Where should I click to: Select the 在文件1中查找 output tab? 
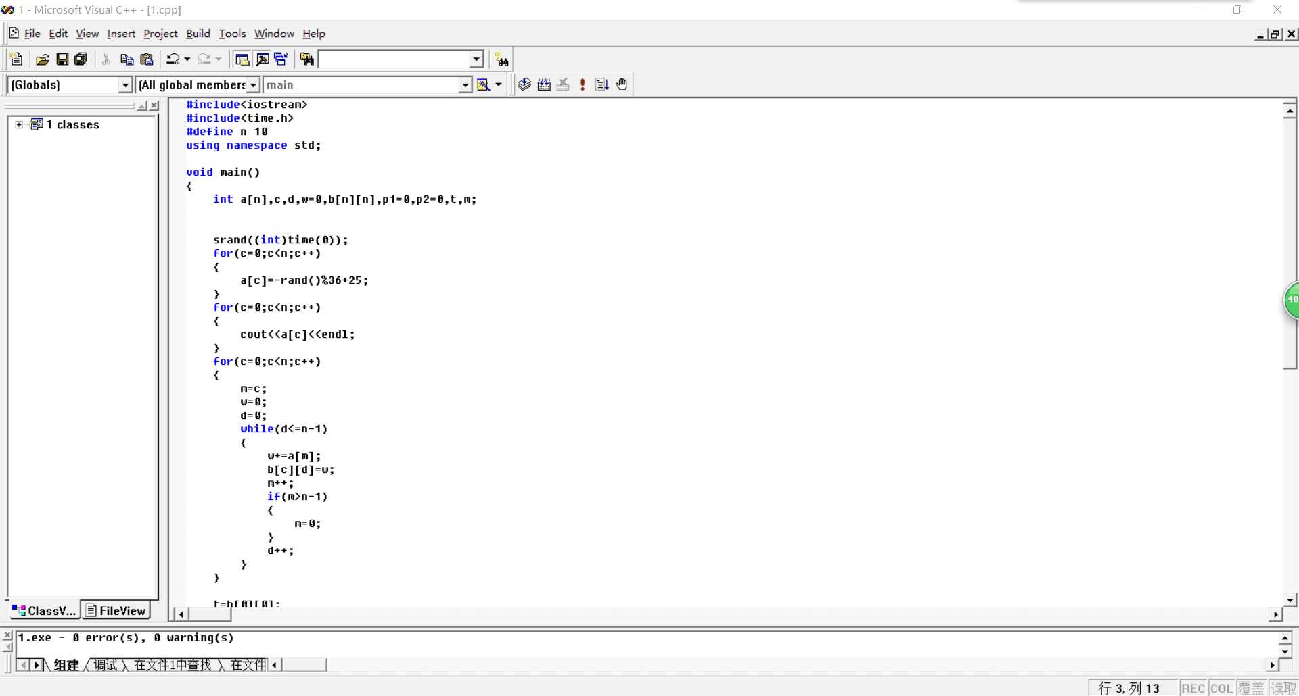pyautogui.click(x=173, y=665)
